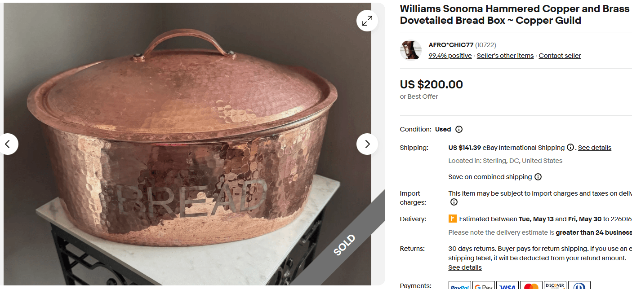Click the PayPal payment icon

coord(460,285)
